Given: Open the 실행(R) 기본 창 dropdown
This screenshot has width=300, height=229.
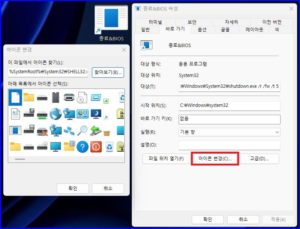Looking at the screenshot, I should click(229, 132).
